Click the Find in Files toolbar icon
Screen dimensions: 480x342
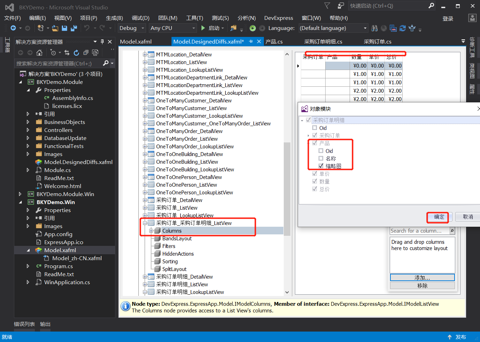[234, 28]
